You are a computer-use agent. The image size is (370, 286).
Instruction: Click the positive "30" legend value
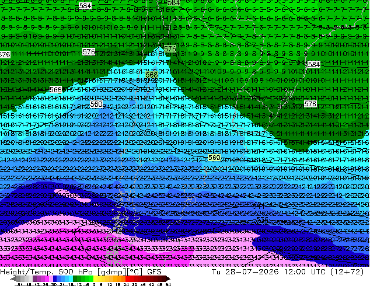pyautogui.click(x=134, y=284)
